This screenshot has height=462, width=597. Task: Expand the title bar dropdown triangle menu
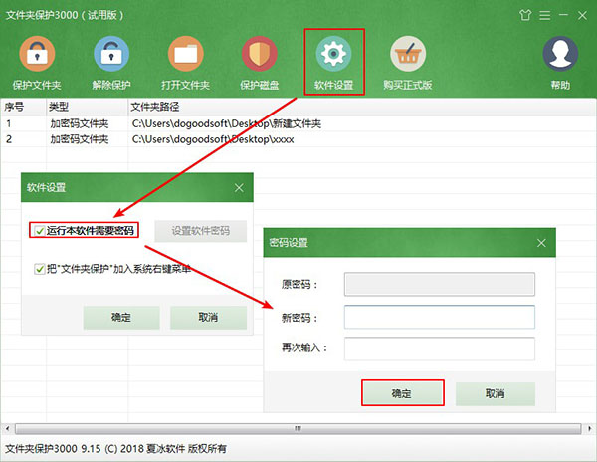[x=543, y=15]
